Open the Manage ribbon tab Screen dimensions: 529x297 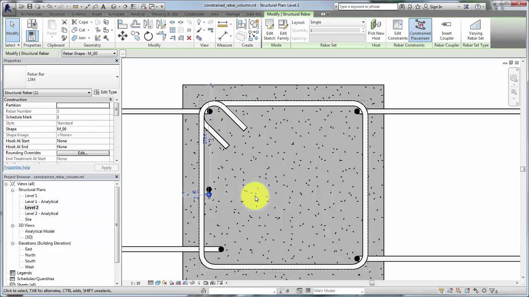pyautogui.click(x=233, y=14)
